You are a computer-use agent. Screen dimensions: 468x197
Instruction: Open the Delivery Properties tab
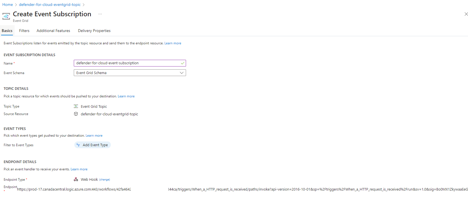[94, 31]
